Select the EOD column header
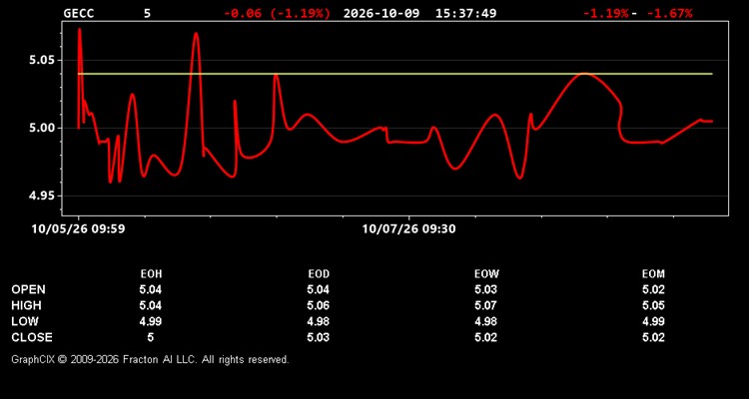The width and height of the screenshot is (749, 399). coord(319,274)
